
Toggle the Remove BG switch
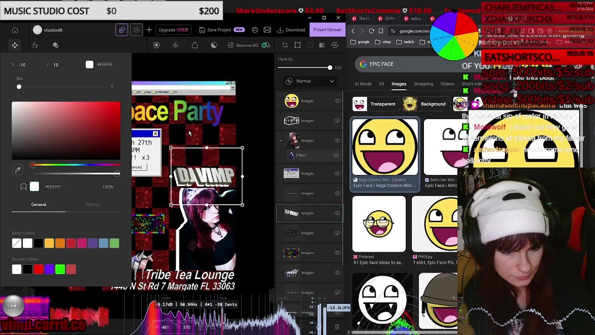click(x=266, y=45)
